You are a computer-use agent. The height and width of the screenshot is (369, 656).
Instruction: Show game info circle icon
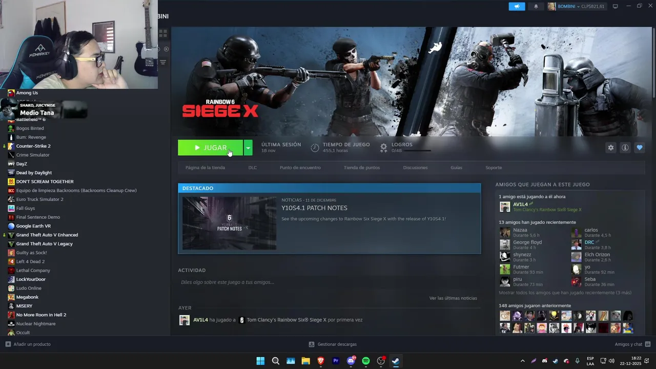(625, 148)
